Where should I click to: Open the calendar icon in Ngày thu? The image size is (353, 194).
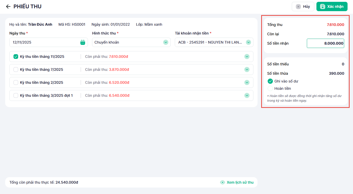(83, 42)
